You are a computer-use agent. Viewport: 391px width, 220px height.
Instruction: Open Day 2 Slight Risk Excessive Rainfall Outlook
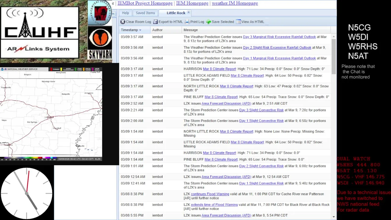[x=277, y=47]
